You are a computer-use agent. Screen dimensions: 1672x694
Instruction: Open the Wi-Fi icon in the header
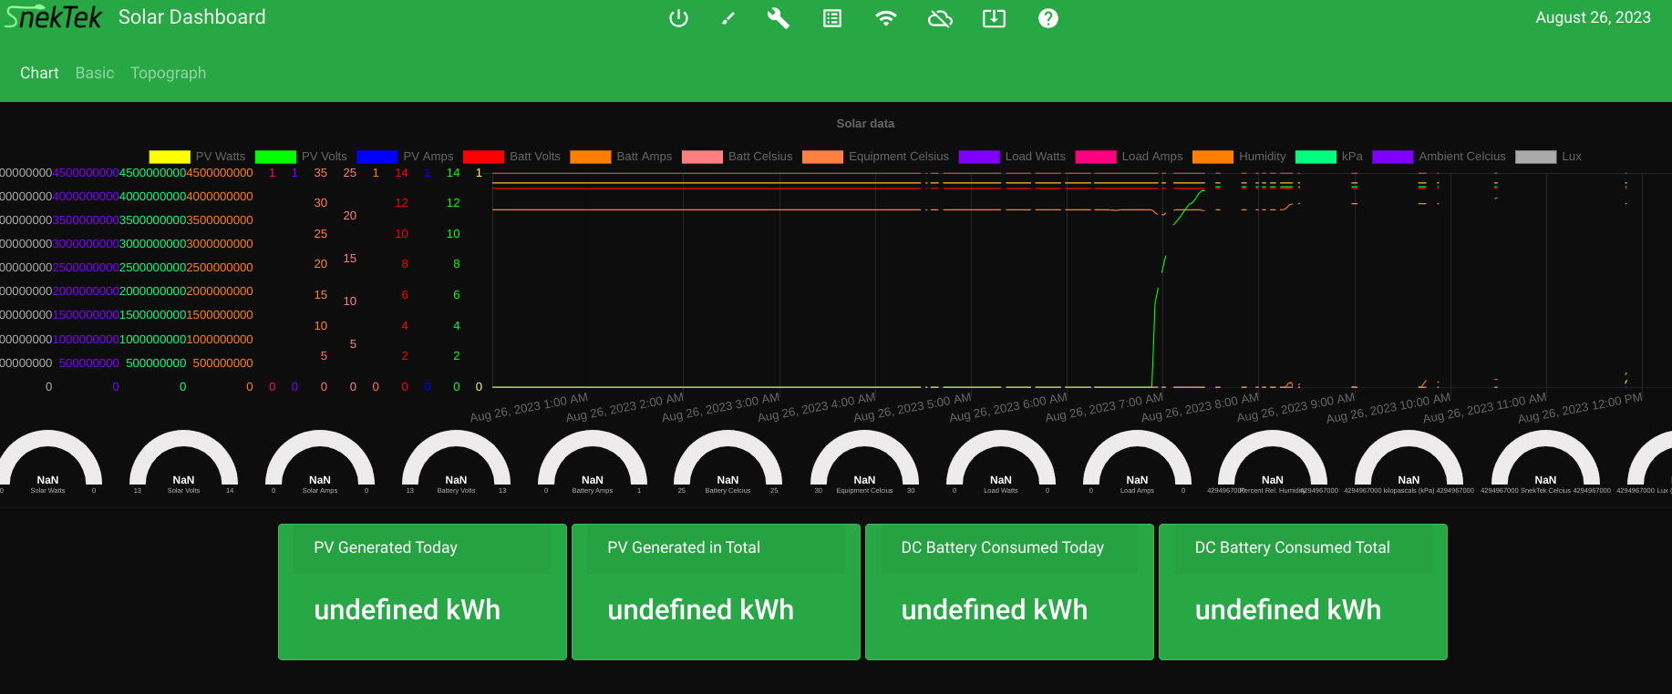point(885,18)
